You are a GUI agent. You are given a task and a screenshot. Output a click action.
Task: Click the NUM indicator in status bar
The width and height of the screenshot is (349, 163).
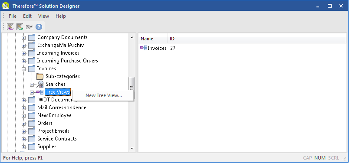coord(320,158)
